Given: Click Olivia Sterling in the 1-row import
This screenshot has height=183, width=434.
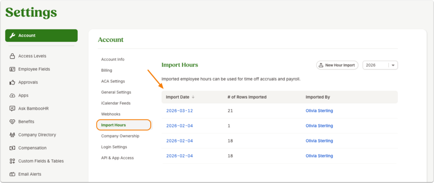Looking at the screenshot, I should (319, 126).
